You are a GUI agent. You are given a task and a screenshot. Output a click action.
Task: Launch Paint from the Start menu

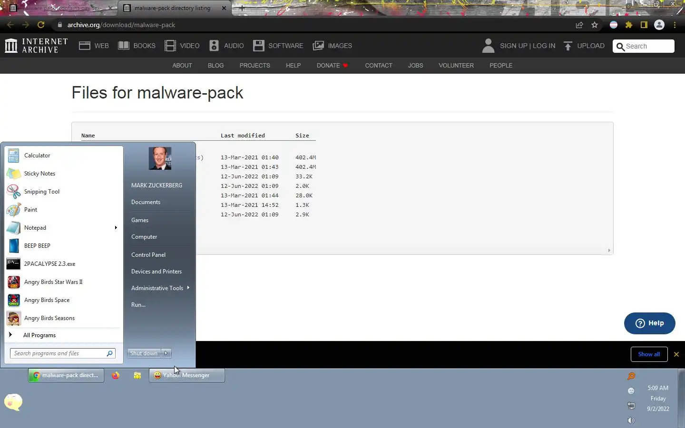[x=64, y=210]
